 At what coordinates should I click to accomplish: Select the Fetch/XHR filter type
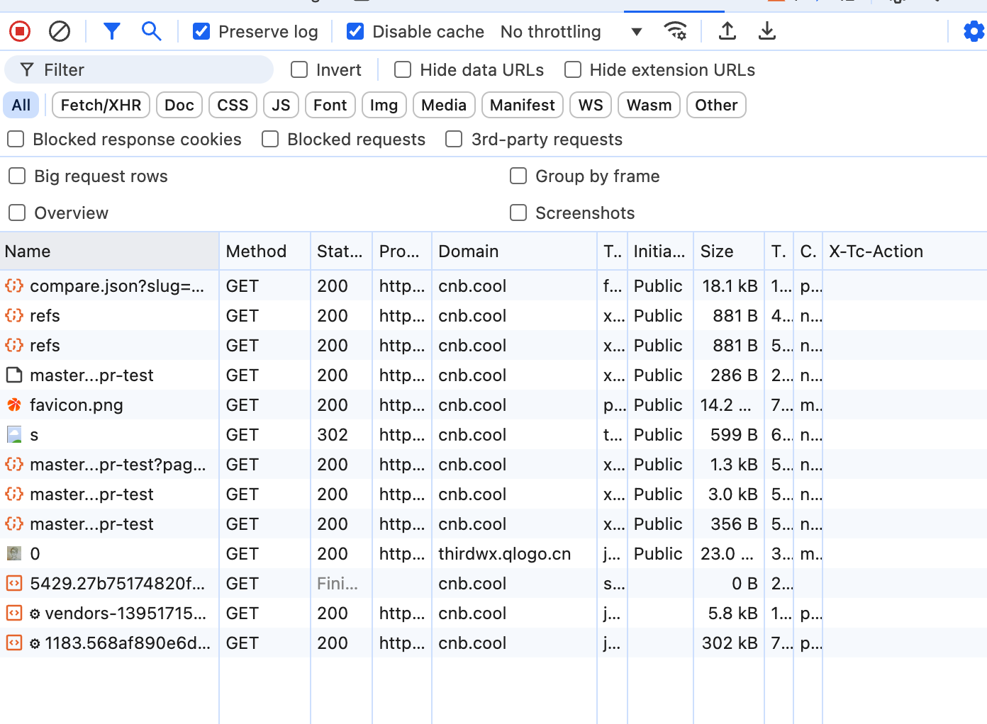click(x=101, y=105)
